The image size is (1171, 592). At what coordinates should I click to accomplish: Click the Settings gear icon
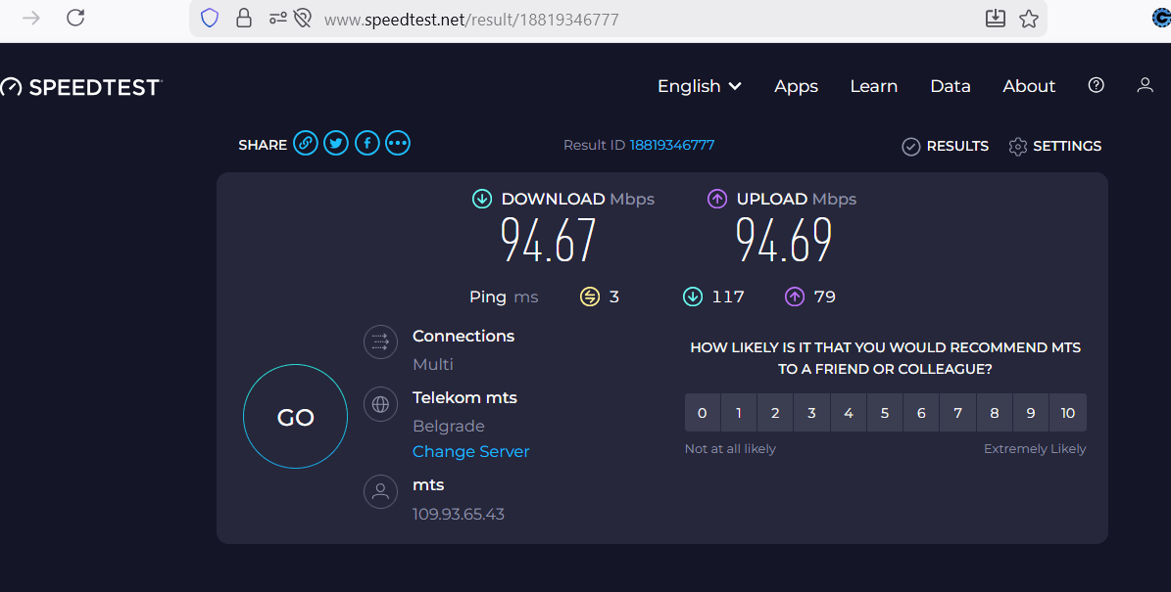pyautogui.click(x=1017, y=146)
